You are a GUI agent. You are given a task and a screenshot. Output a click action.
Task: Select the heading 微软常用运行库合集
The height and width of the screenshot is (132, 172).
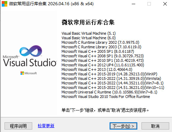tap(88, 22)
